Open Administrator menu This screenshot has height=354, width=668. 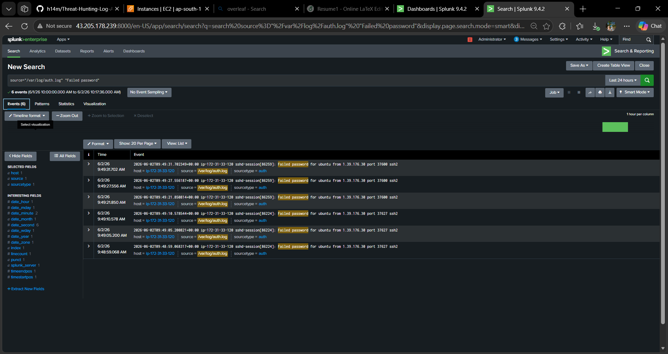tap(492, 40)
